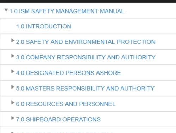The width and height of the screenshot is (176, 133).
Task: Open 3.0 Company Responsibility and Authority link
Action: tap(86, 57)
